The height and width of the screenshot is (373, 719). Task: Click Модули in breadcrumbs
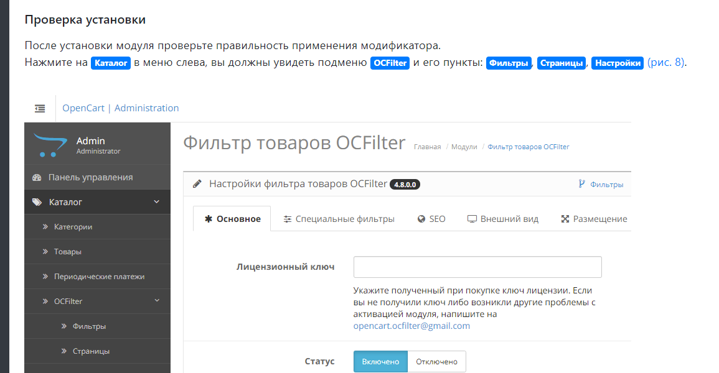(x=464, y=147)
